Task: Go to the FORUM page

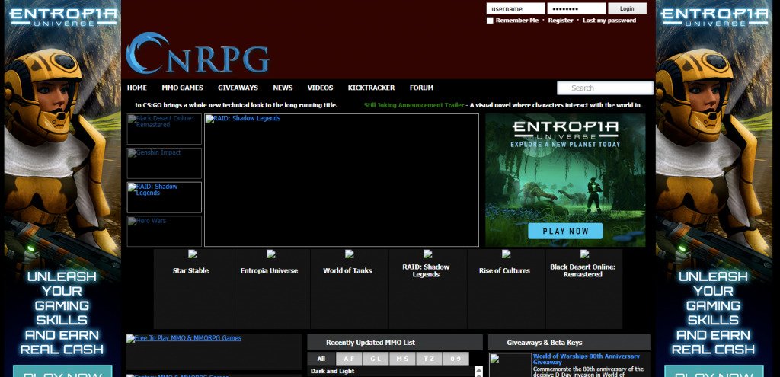Action: tap(421, 88)
